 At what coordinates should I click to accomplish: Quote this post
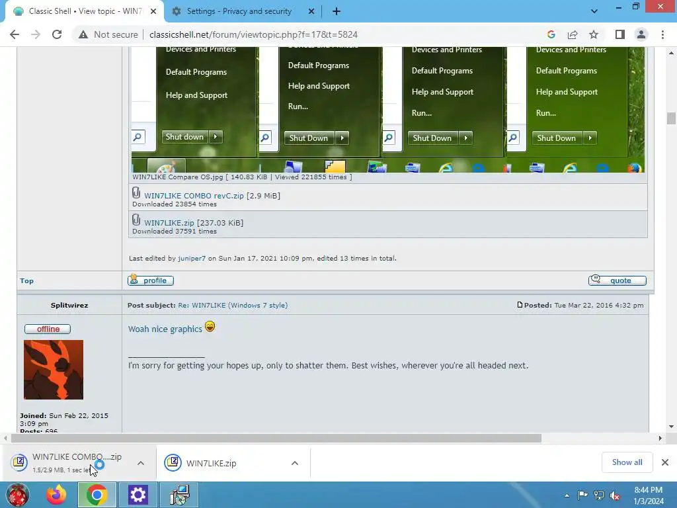(617, 280)
